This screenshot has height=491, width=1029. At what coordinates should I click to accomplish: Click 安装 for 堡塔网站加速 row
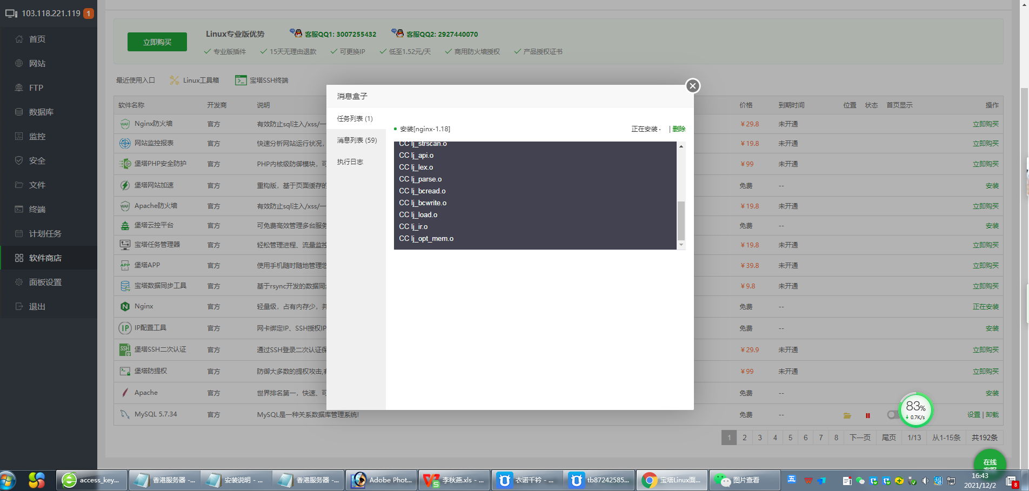tap(992, 185)
